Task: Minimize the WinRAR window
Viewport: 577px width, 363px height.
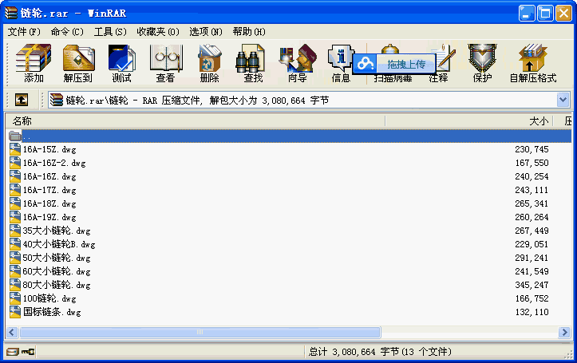Action: pos(527,14)
